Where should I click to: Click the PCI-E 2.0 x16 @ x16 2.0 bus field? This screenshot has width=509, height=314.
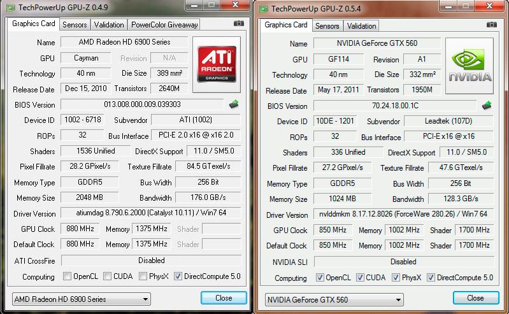click(196, 135)
